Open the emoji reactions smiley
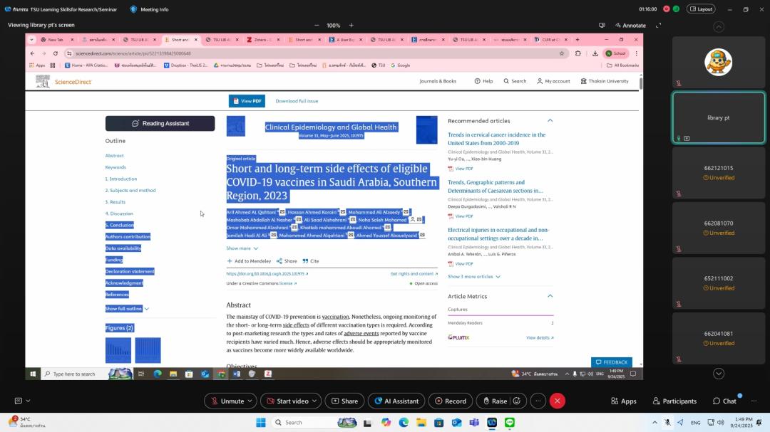The height and width of the screenshot is (432, 770). [516, 401]
